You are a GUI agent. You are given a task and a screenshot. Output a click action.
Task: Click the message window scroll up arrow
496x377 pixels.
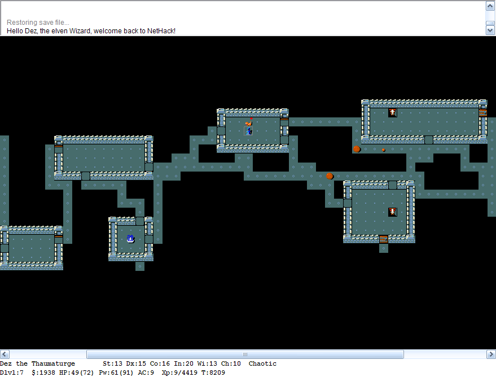(490, 6)
